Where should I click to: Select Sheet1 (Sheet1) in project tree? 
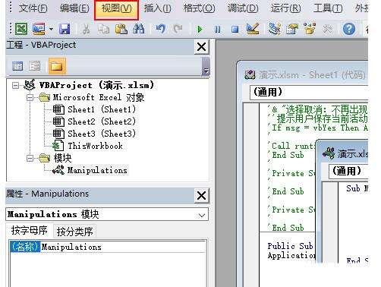pyautogui.click(x=102, y=109)
